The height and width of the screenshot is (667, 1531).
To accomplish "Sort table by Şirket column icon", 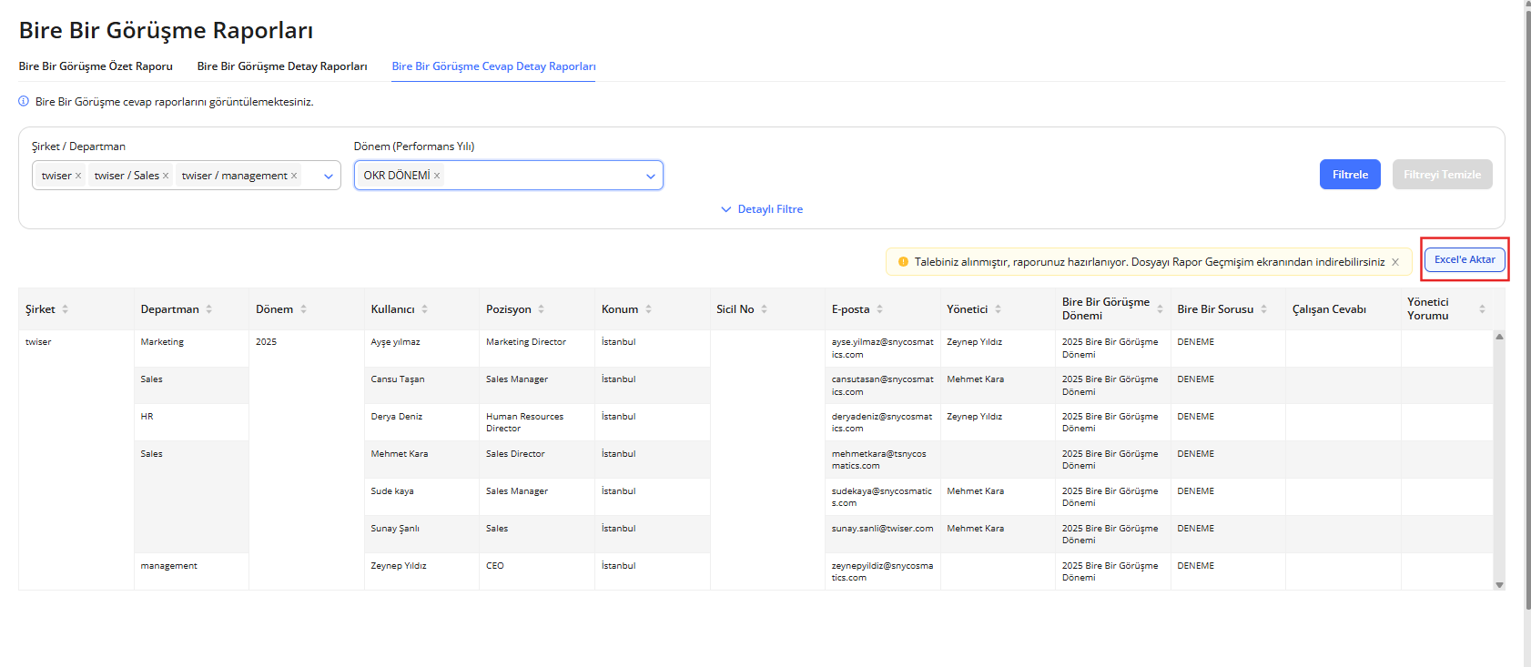I will click(66, 309).
